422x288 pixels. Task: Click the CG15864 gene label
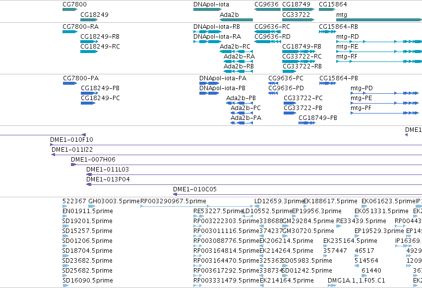tap(333, 4)
